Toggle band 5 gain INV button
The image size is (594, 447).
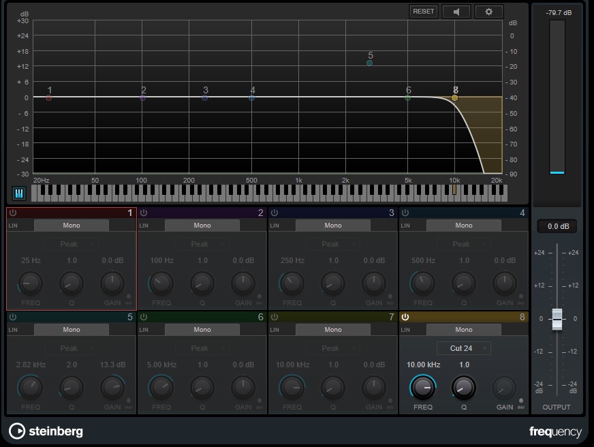[129, 401]
